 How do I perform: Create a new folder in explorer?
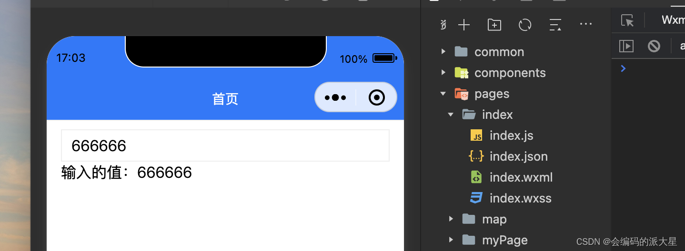[494, 25]
